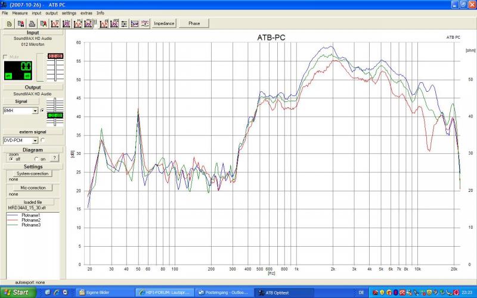This screenshot has width=477, height=298.
Task: Click the loaded file button
Action: click(x=33, y=202)
